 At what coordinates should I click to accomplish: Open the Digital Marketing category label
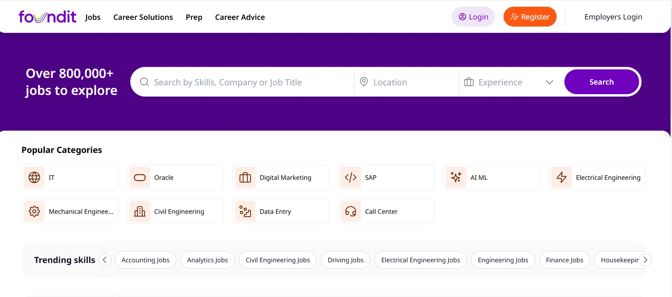click(x=286, y=177)
